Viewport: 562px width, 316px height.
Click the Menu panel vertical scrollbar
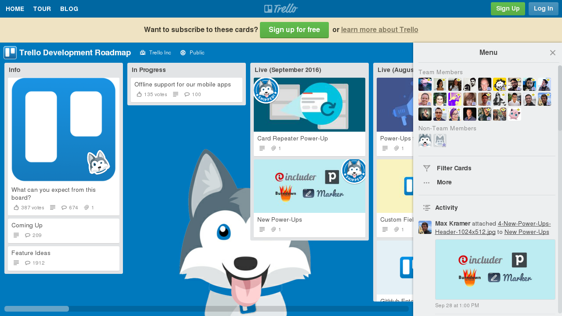[560, 98]
